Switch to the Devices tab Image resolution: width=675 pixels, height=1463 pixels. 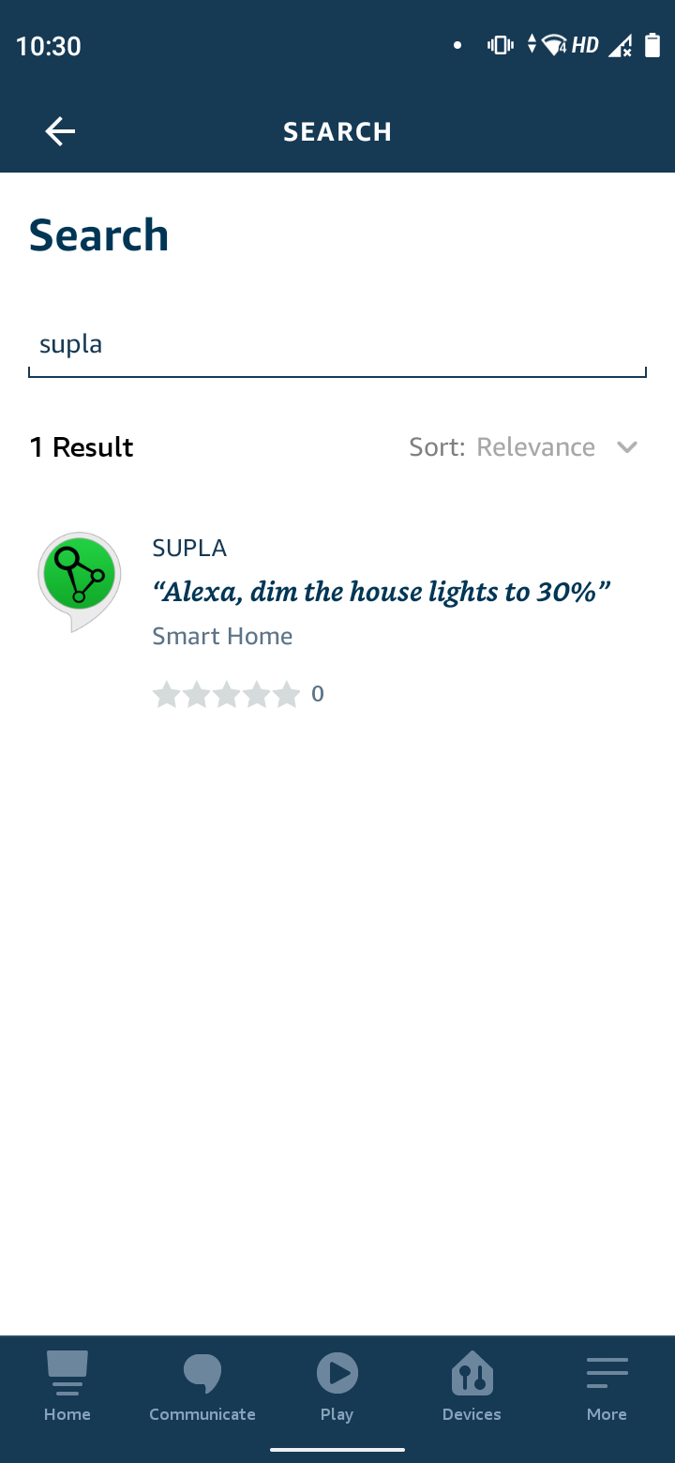click(x=472, y=1388)
